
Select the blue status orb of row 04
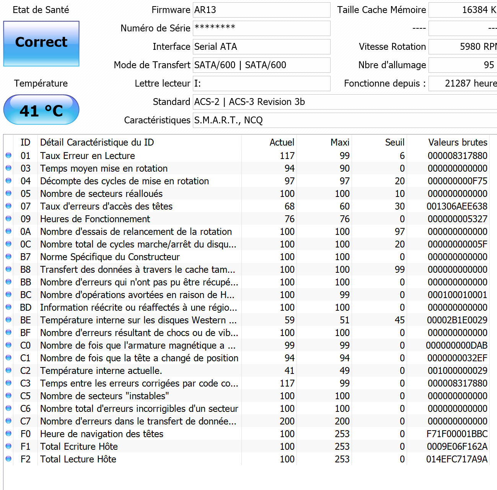click(x=8, y=180)
